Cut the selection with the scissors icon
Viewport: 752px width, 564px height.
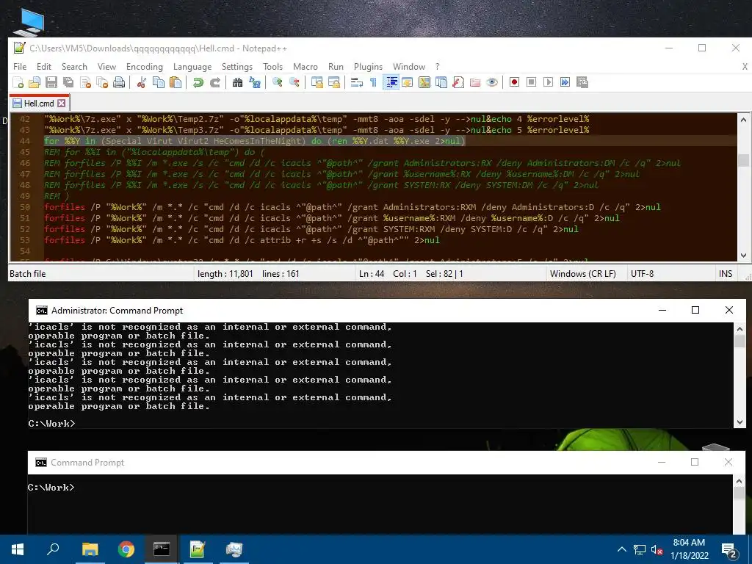[141, 82]
